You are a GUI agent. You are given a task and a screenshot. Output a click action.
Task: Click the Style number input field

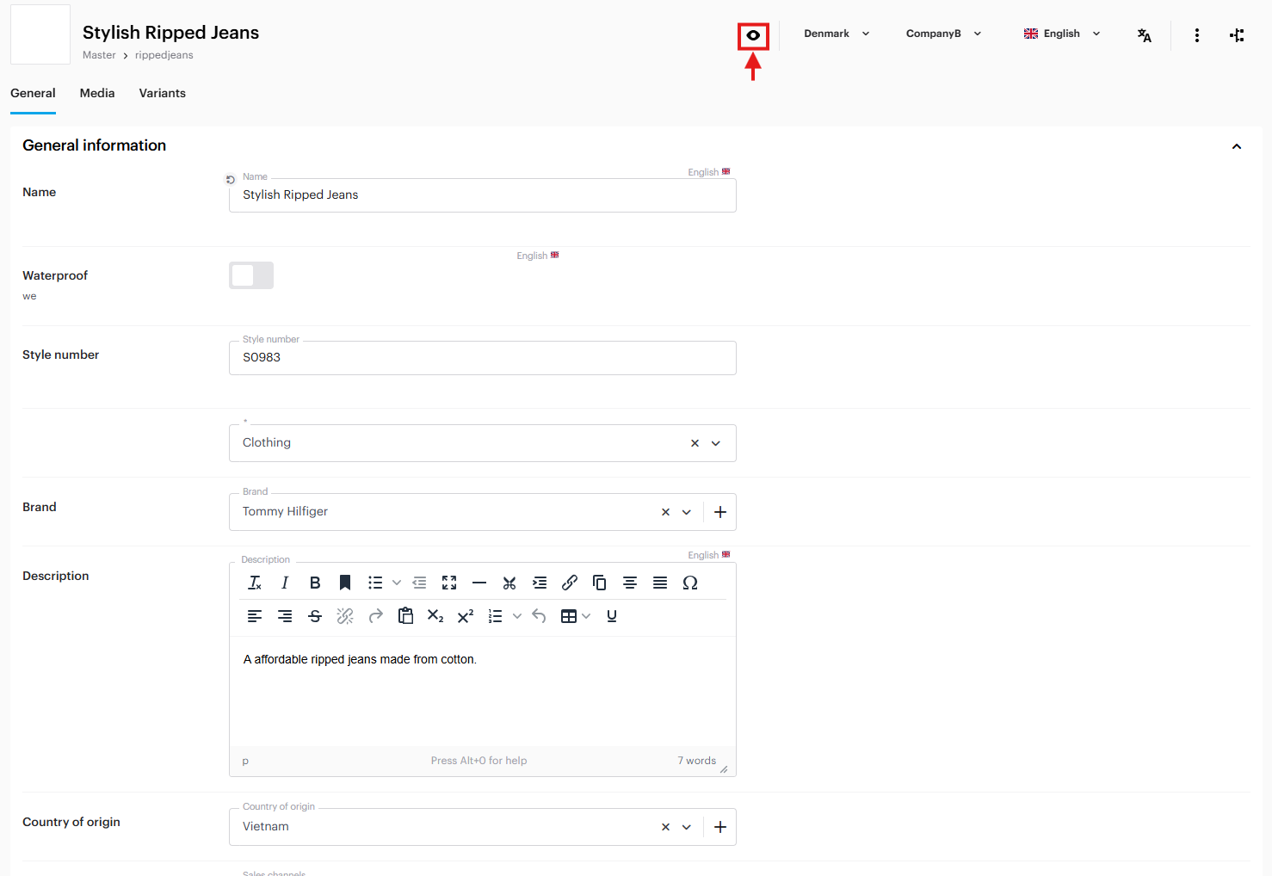482,358
